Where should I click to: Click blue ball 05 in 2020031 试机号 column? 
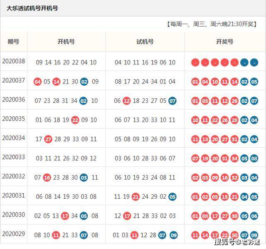pos(172,197)
